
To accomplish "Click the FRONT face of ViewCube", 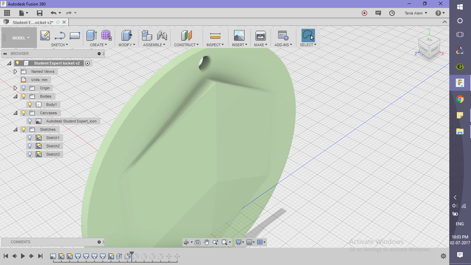I will (x=424, y=50).
